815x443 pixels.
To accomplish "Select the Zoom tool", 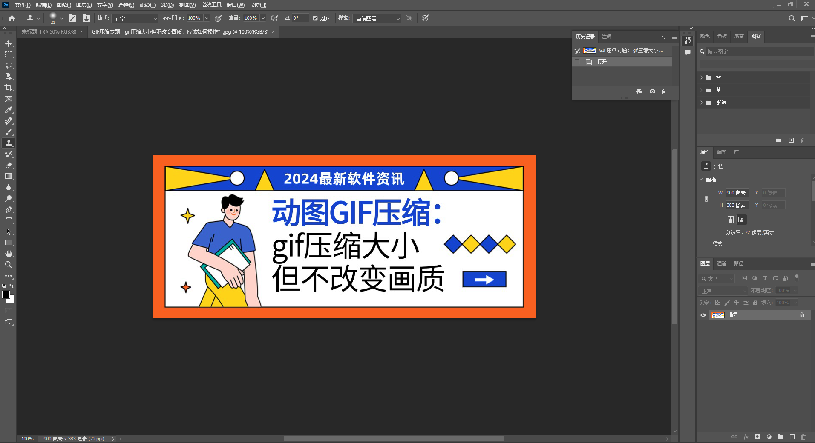I will (9, 265).
